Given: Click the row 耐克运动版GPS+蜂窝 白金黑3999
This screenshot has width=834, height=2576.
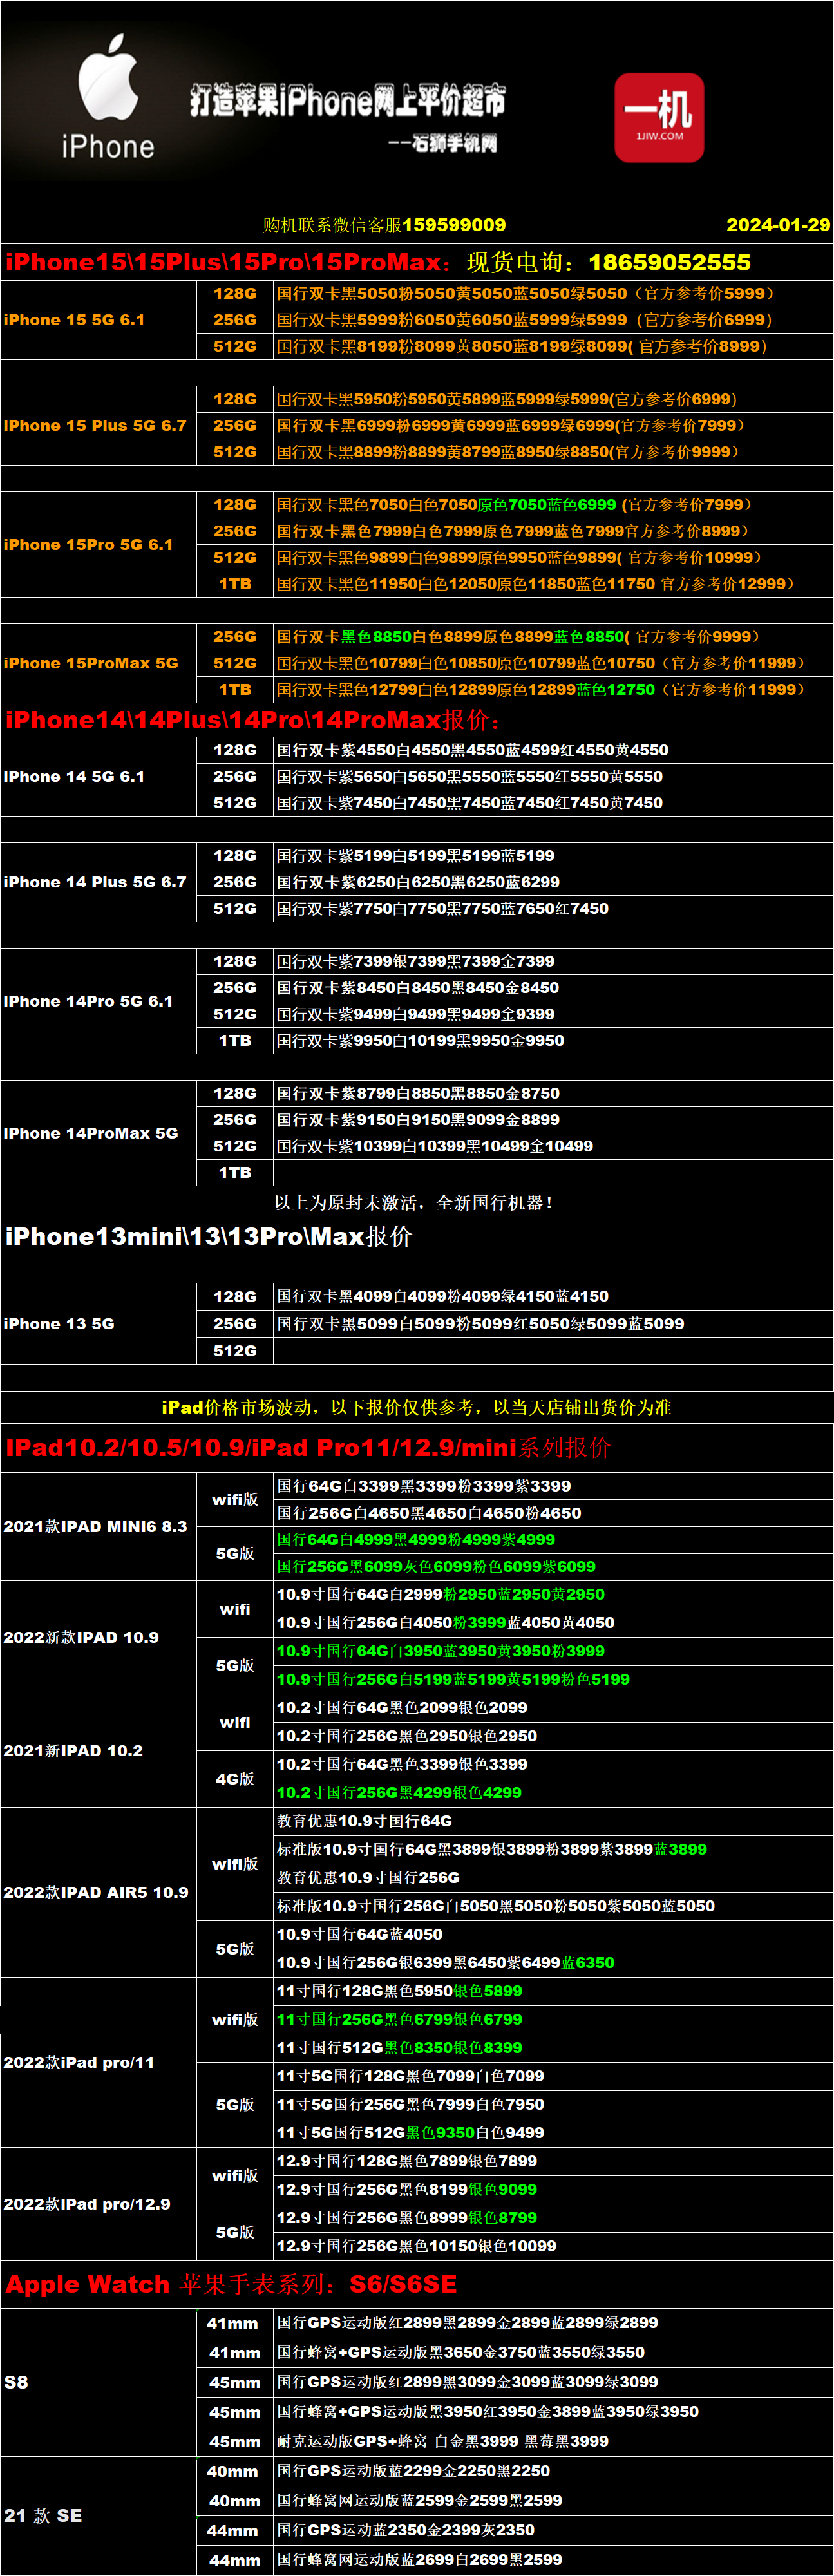Looking at the screenshot, I should [553, 2441].
